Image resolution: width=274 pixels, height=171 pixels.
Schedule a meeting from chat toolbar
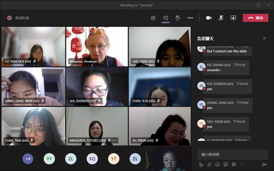point(234,165)
